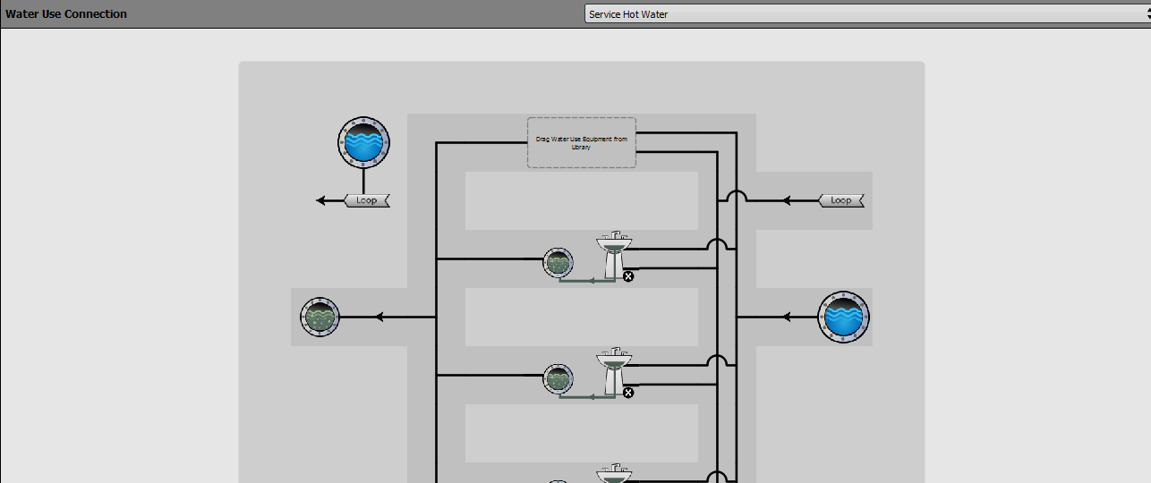Click the arrowhead leaving the blue mains icon
Image resolution: width=1151 pixels, height=483 pixels.
coord(788,317)
